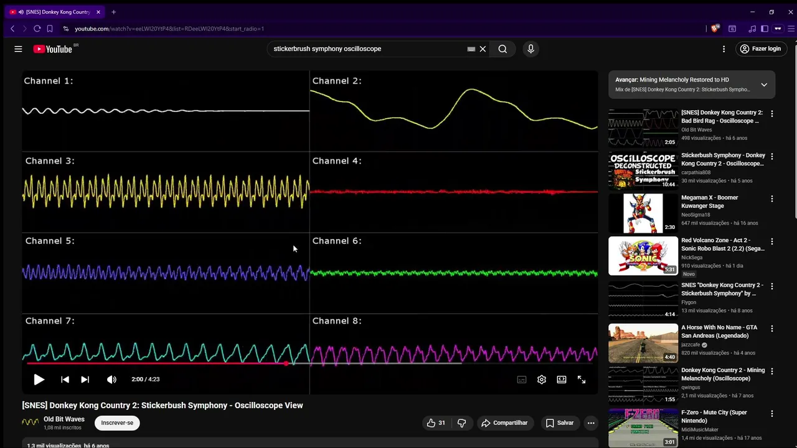This screenshot has height=448, width=797.
Task: Close the Donkey Kong Country tab
Action: click(x=98, y=12)
